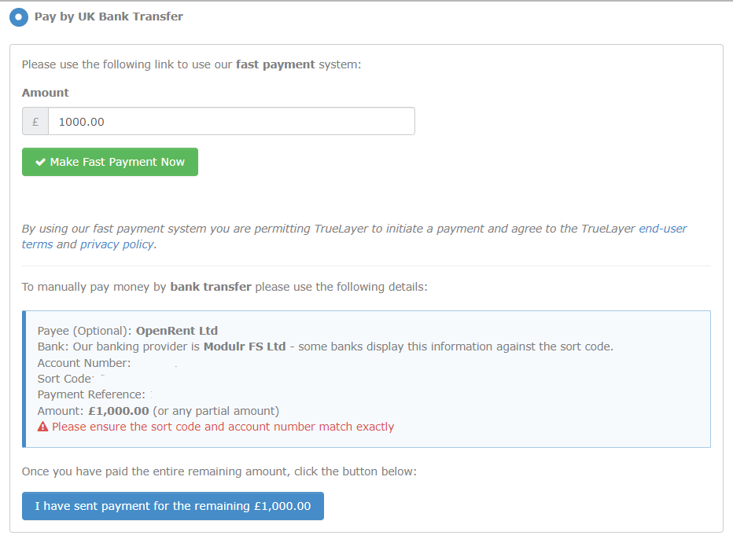Focus the Amount input field showing 1000.00
Image resolution: width=733 pixels, height=539 pixels.
[x=231, y=122]
